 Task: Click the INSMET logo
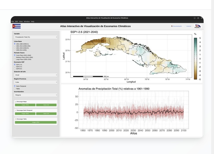click(198, 27)
